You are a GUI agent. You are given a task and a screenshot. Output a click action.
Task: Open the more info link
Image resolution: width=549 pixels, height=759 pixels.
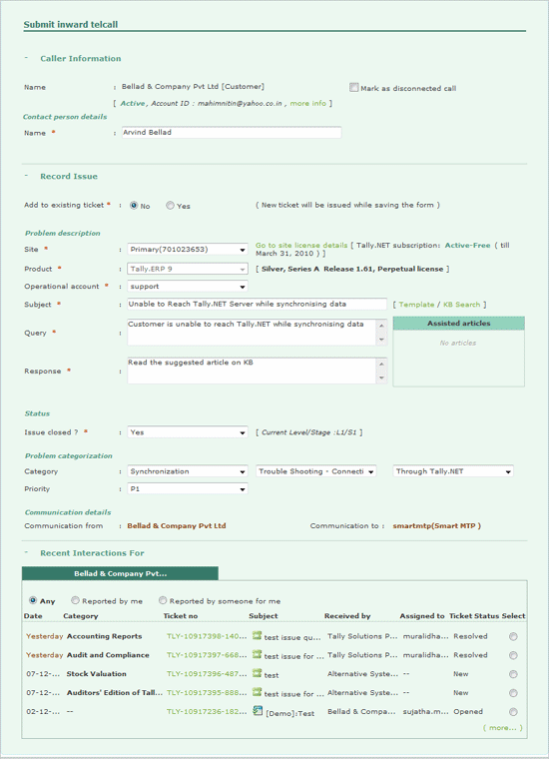pyautogui.click(x=308, y=103)
